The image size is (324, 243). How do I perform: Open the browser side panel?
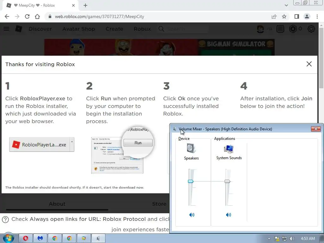coord(297,16)
